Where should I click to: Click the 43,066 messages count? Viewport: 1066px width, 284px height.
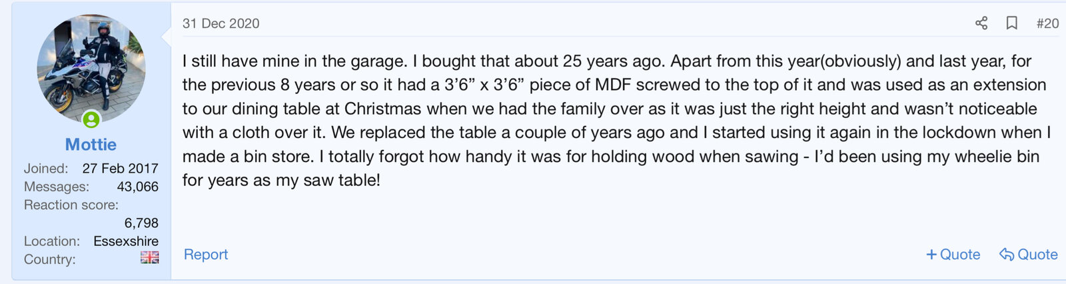pos(137,187)
